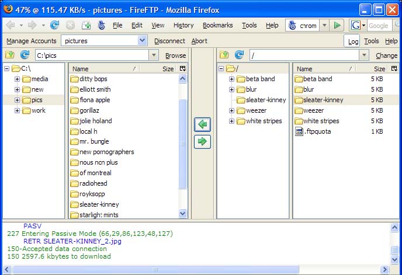
Task: Click the log horizontal scrollbar thumb
Action: click(x=155, y=269)
